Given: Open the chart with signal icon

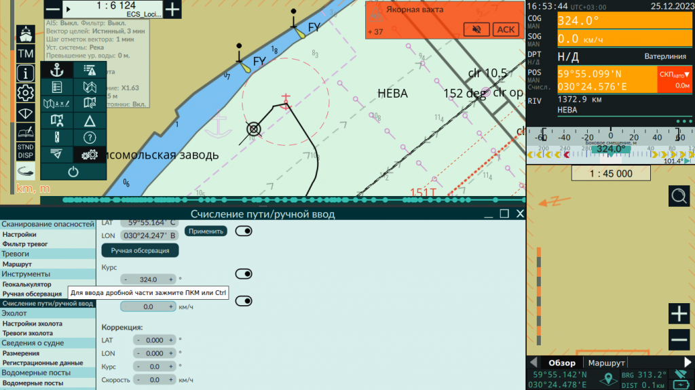Looking at the screenshot, I should [90, 104].
